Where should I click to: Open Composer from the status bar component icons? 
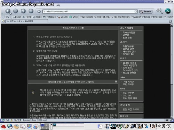[x=16, y=120]
